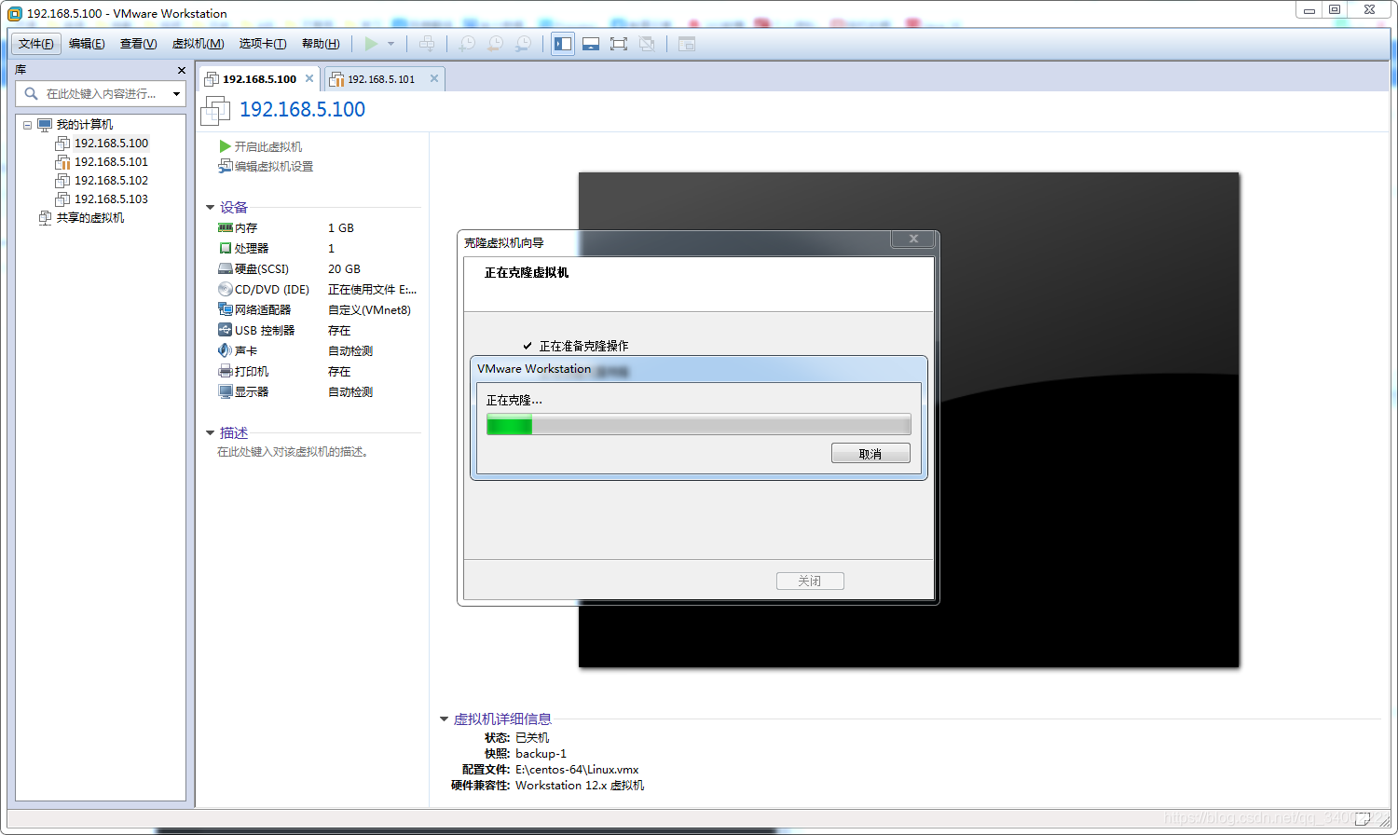This screenshot has width=1398, height=835.
Task: Click the 内存 memory device icon
Action: point(225,227)
